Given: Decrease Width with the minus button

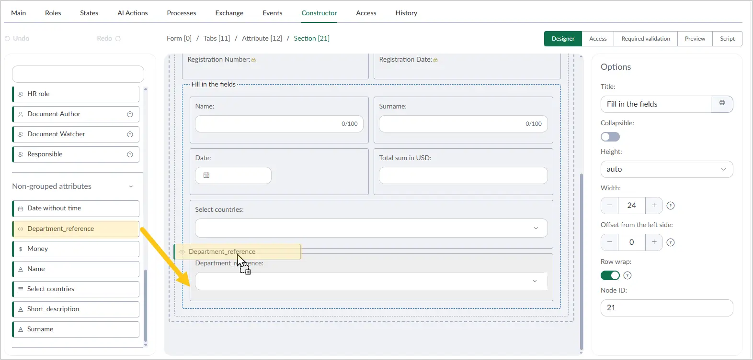Looking at the screenshot, I should pyautogui.click(x=609, y=205).
